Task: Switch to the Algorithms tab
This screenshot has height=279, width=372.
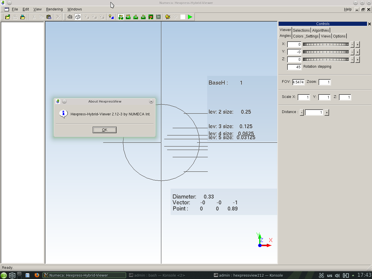Action: click(321, 30)
